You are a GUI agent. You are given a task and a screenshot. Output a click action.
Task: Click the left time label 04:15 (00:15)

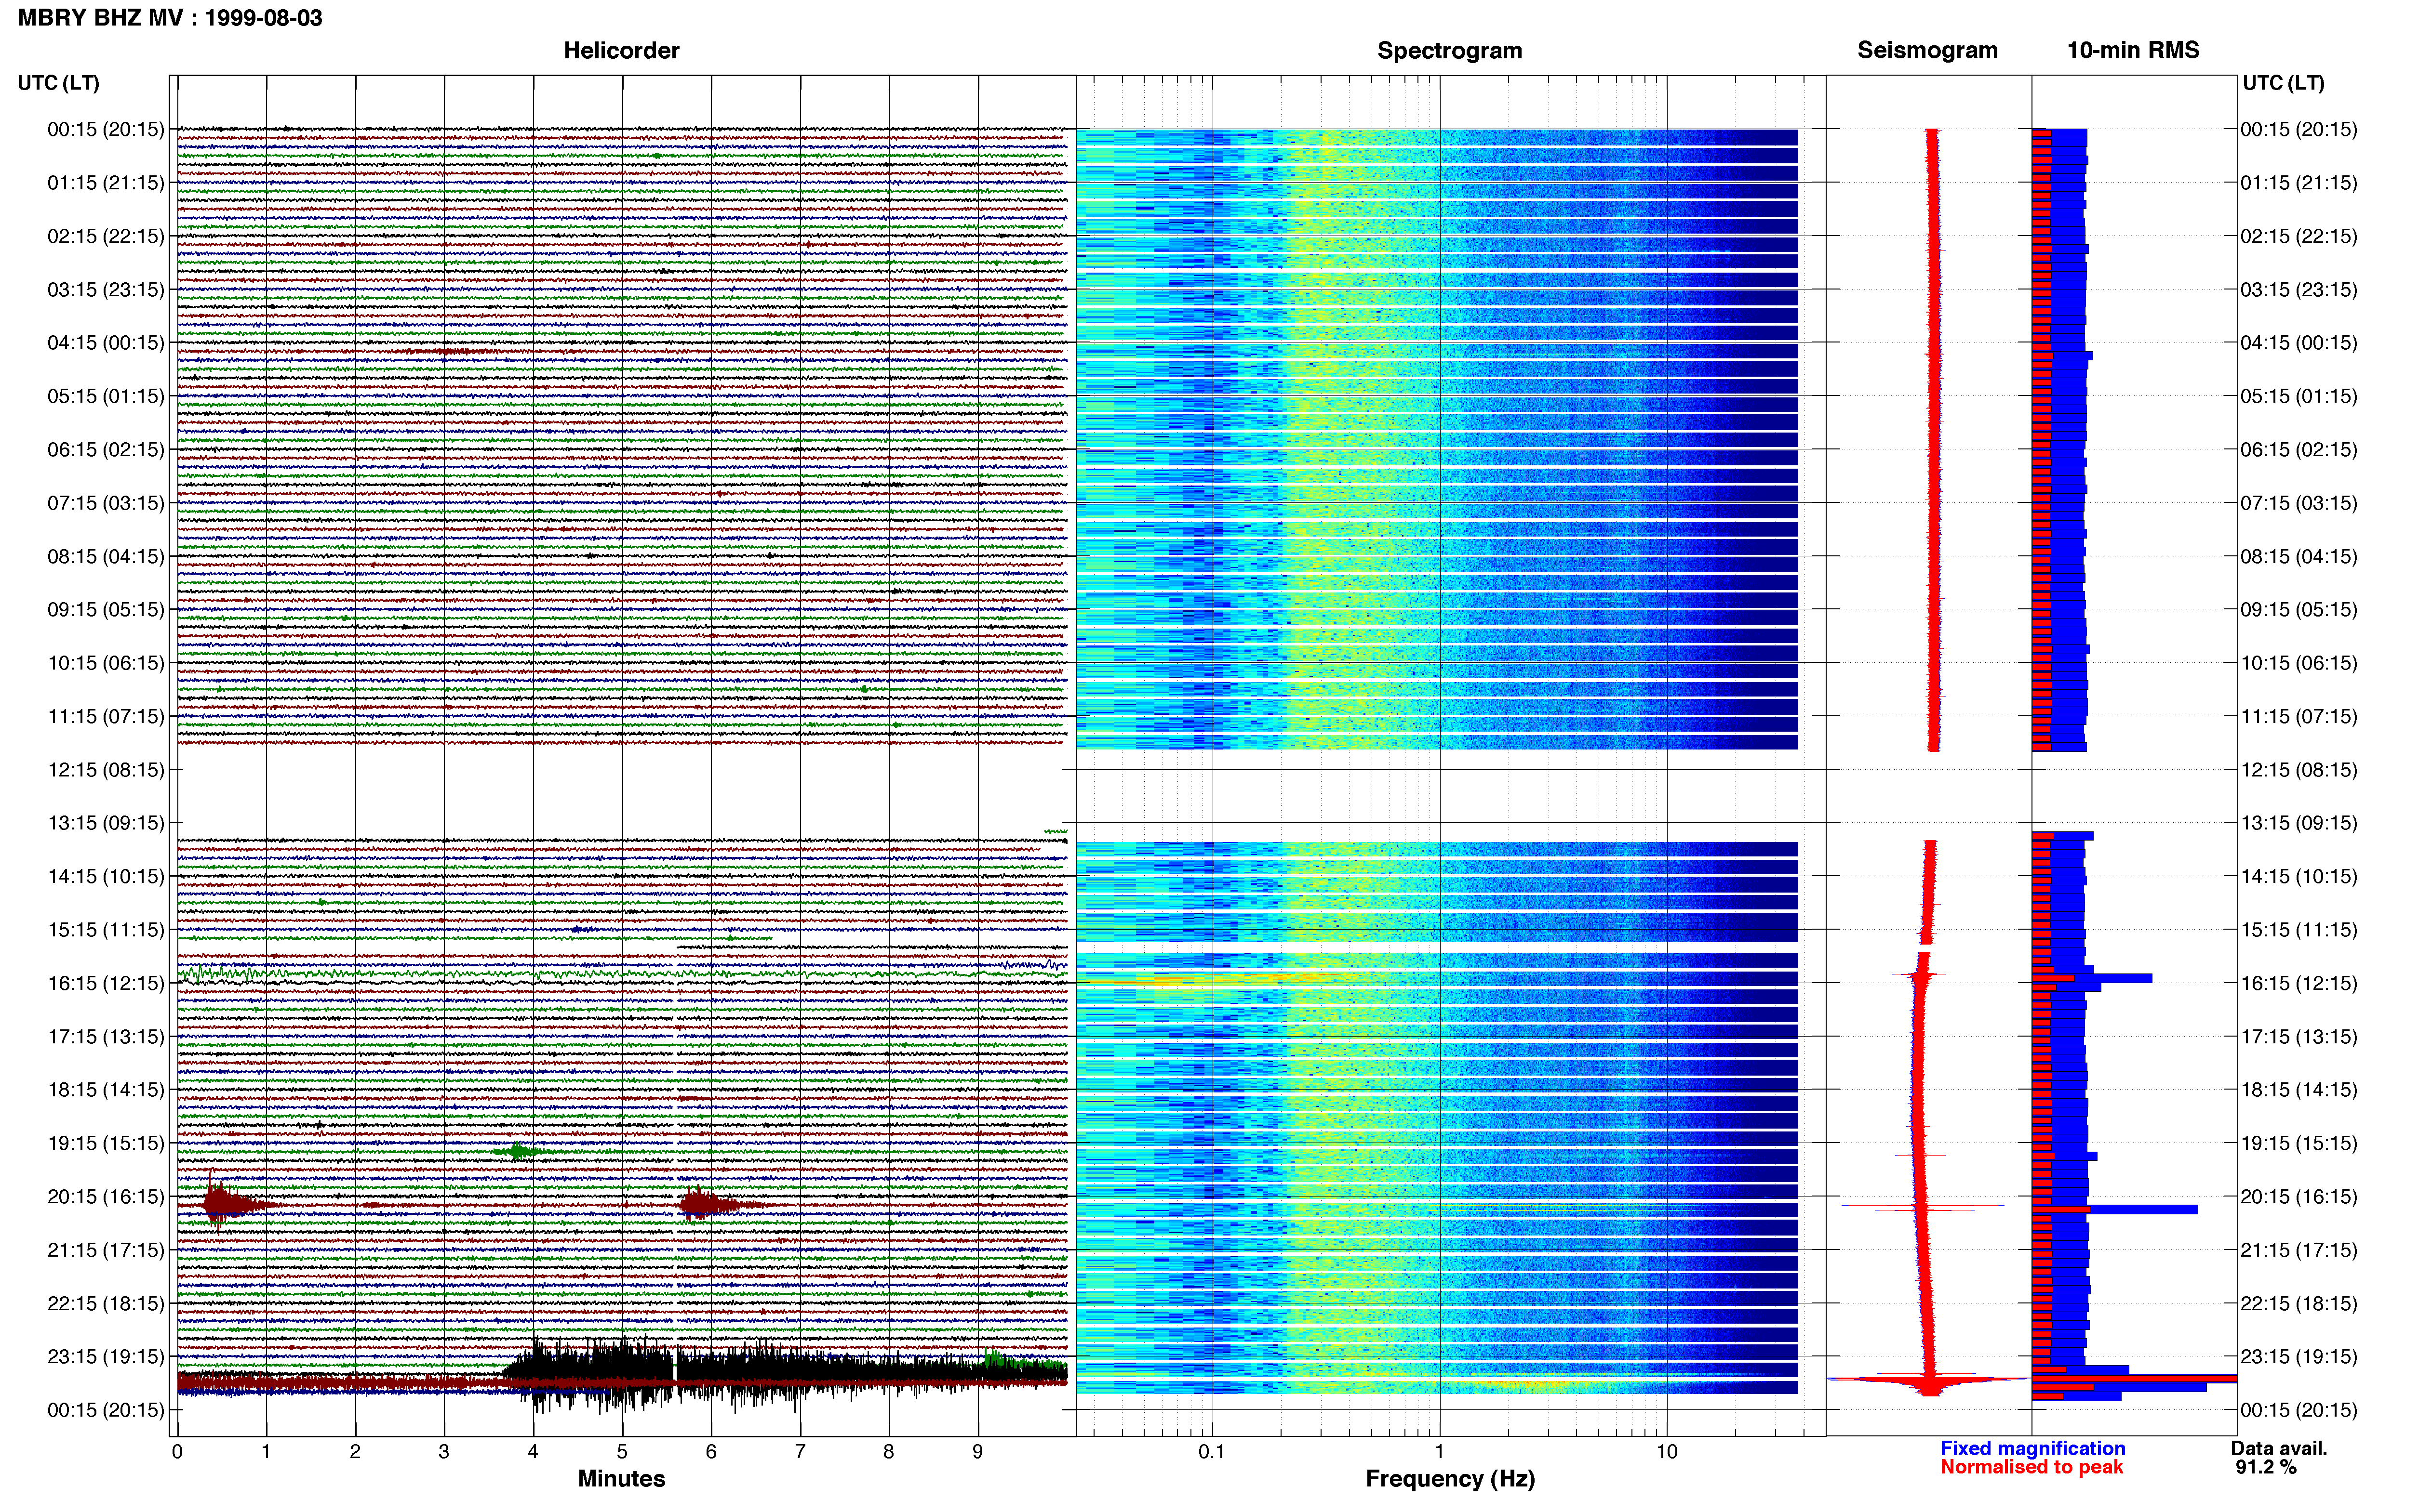coord(106,343)
